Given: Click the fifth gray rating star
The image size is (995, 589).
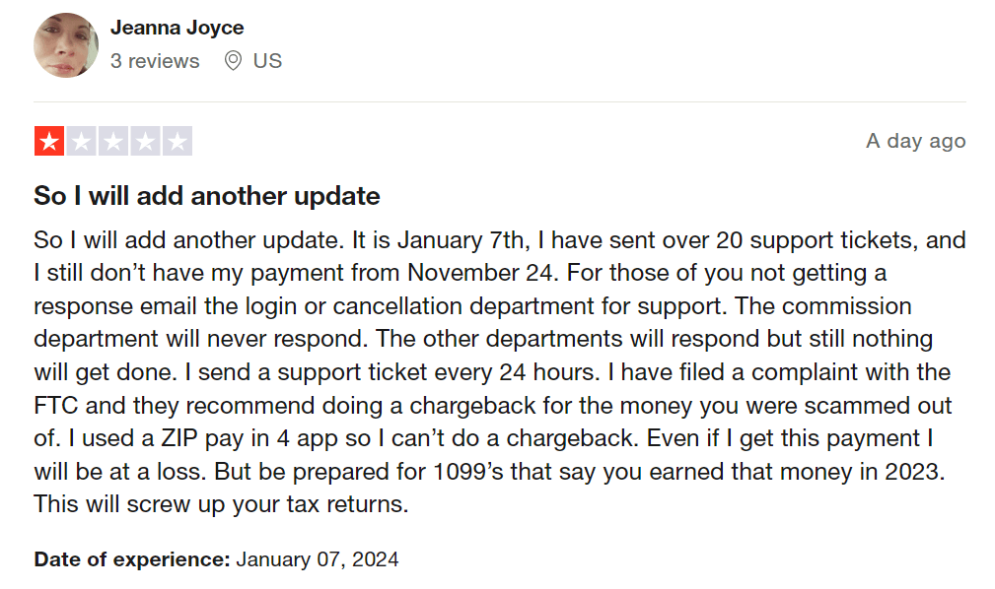Looking at the screenshot, I should (x=177, y=142).
